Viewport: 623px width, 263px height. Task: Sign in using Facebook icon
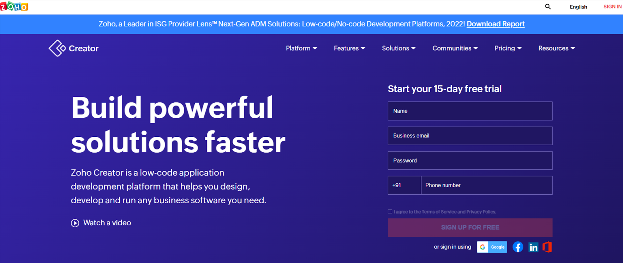(518, 247)
